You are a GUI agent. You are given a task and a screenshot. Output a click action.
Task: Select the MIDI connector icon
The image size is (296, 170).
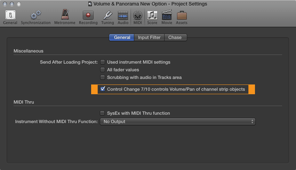click(138, 15)
